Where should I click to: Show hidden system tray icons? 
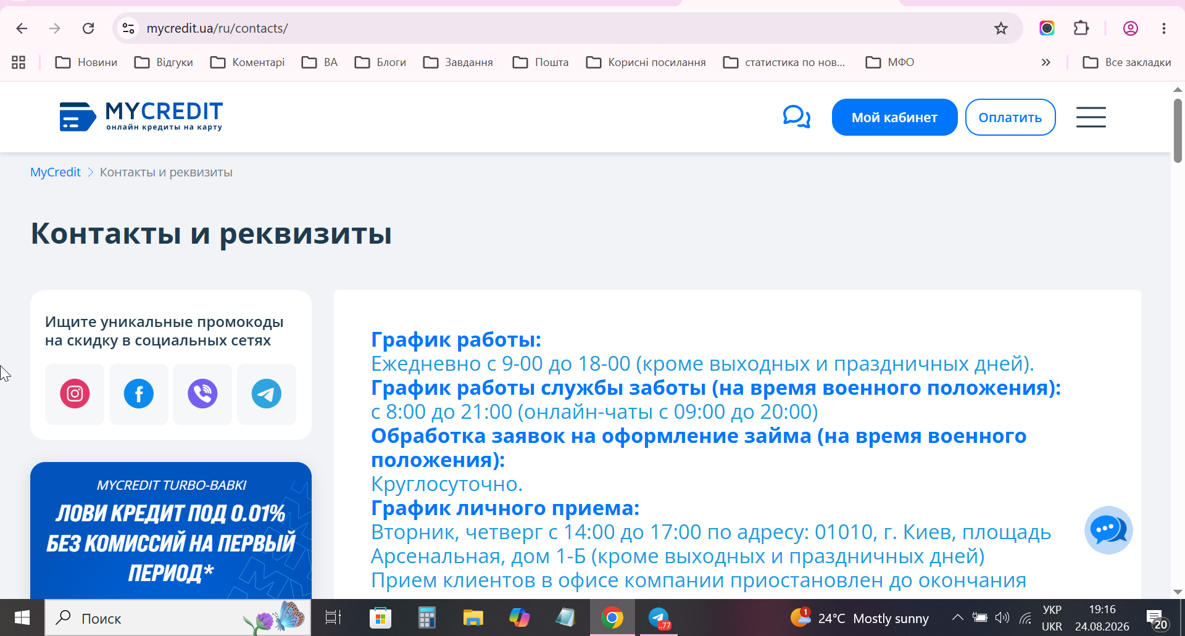point(957,617)
